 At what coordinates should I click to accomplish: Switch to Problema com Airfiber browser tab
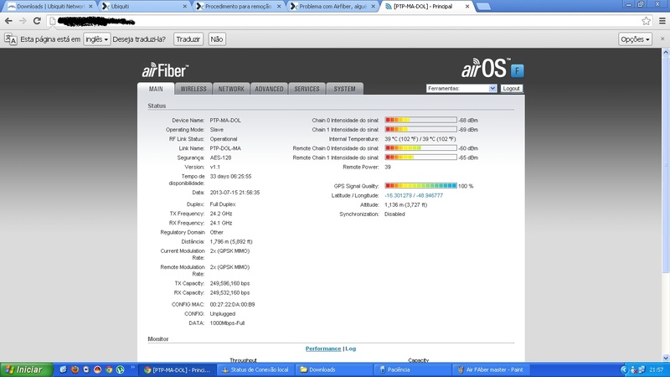coord(332,7)
